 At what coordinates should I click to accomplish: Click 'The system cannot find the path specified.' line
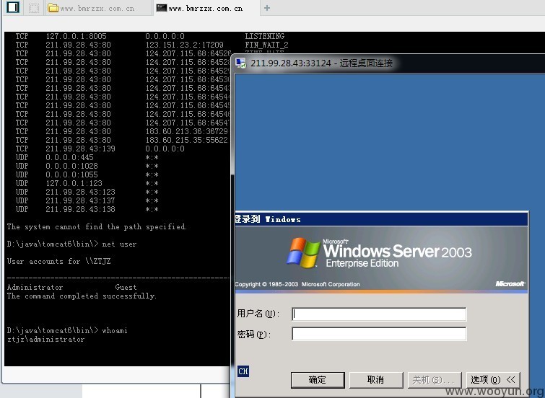pyautogui.click(x=97, y=227)
